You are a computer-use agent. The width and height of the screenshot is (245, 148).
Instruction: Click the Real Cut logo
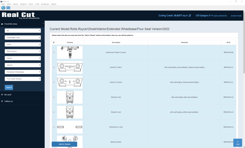point(21,15)
